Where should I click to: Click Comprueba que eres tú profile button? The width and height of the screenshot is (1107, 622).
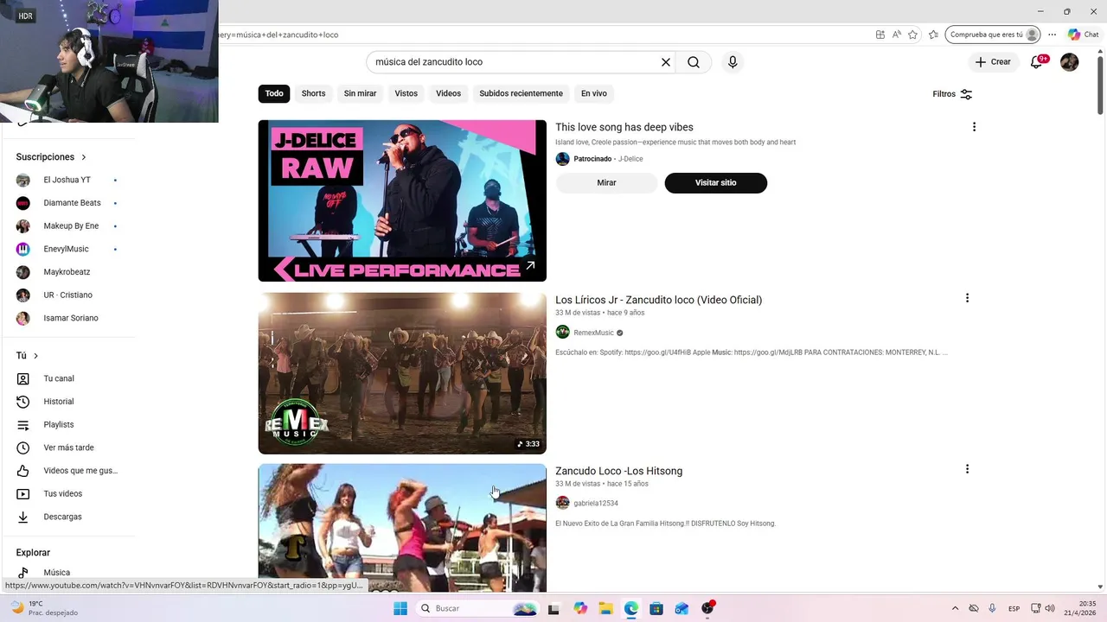pyautogui.click(x=993, y=35)
